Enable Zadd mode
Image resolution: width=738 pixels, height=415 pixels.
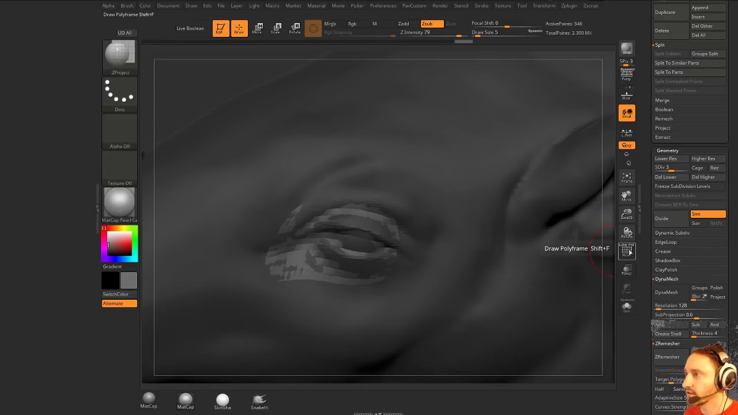coord(404,24)
